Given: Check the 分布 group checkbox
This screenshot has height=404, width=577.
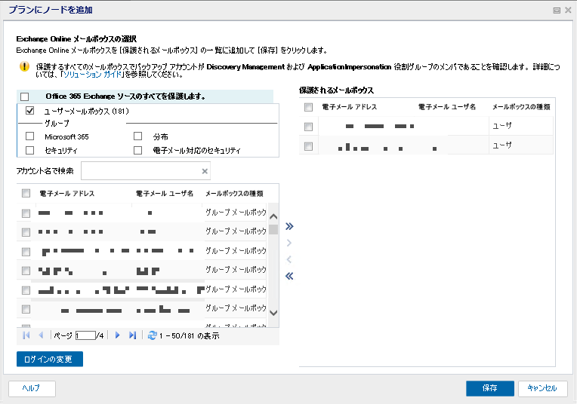Looking at the screenshot, I should (137, 136).
